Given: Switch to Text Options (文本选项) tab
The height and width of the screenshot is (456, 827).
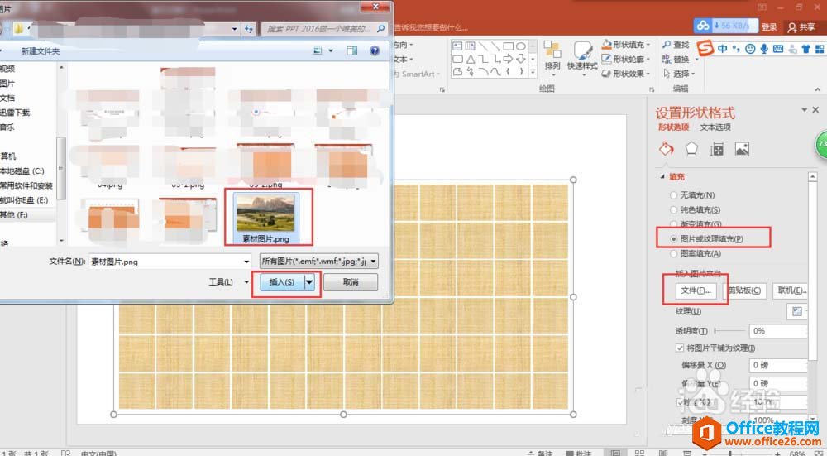Looking at the screenshot, I should [715, 127].
